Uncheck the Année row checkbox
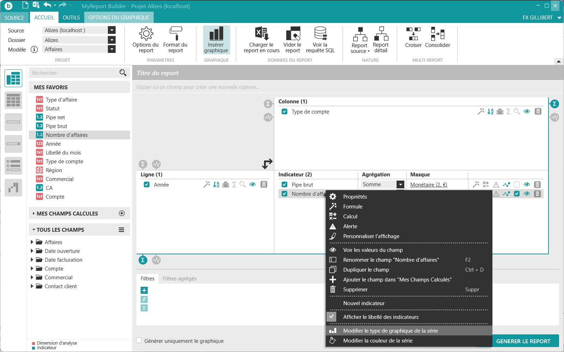The width and height of the screenshot is (564, 352). pyautogui.click(x=147, y=184)
